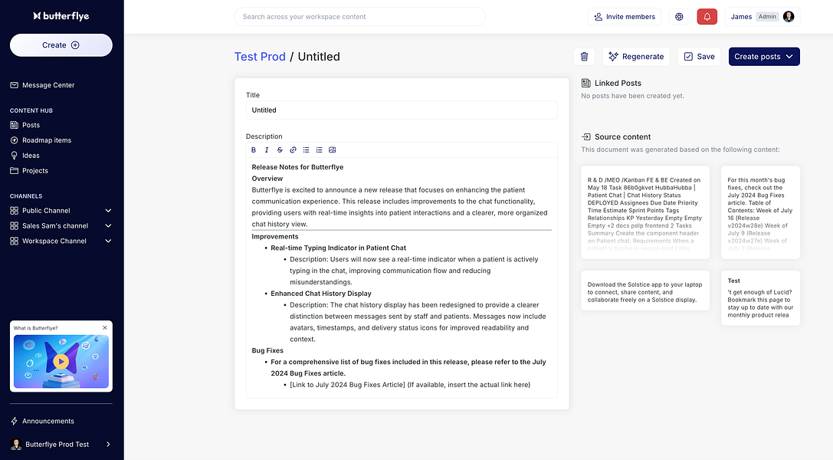The height and width of the screenshot is (460, 833).
Task: Click the Test Prod breadcrumb link
Action: click(x=260, y=57)
